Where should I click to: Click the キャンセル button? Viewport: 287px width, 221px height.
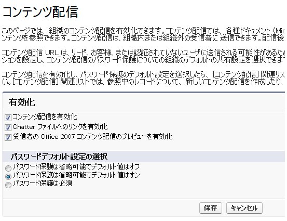click(244, 208)
